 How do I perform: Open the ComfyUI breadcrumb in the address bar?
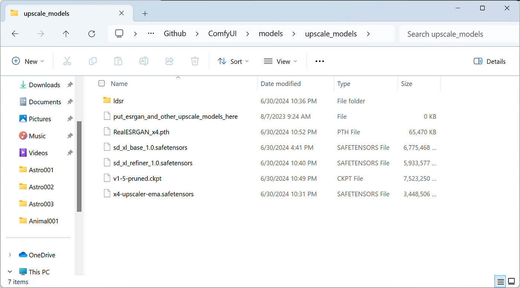(x=222, y=33)
